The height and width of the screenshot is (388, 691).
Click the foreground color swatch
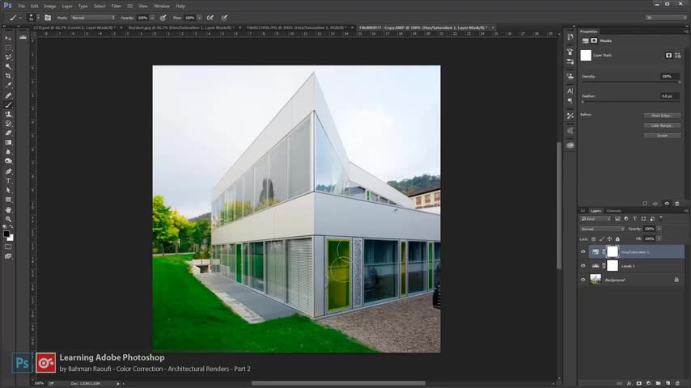point(6,234)
